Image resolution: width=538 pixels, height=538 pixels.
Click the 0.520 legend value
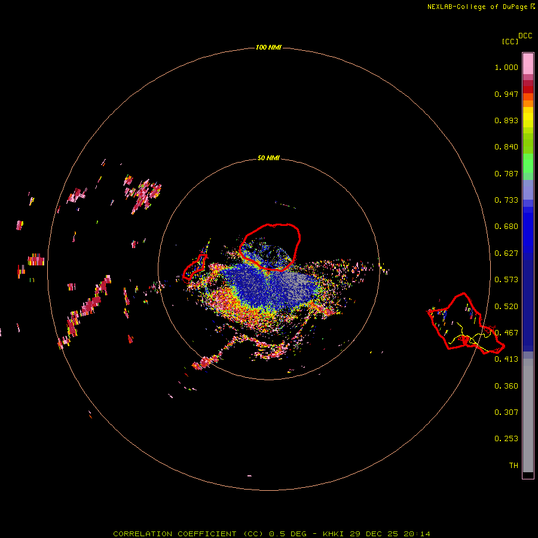point(506,307)
